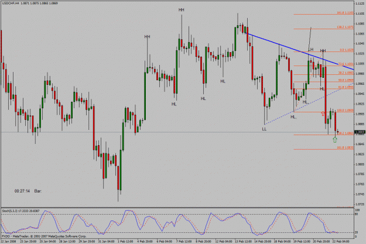Click the 1.0805 price axis label
The width and height of the screenshot is (366, 244).
(360, 164)
